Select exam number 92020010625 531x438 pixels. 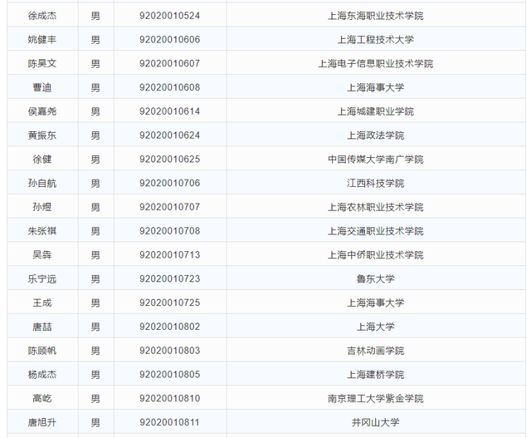pos(169,159)
